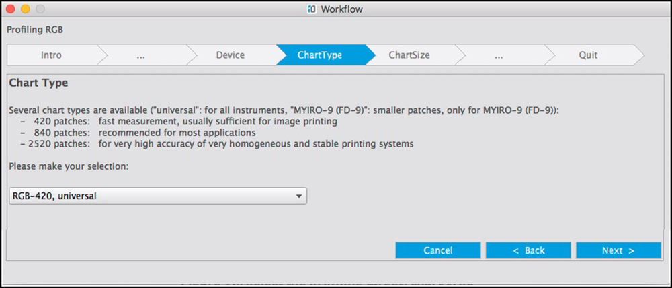This screenshot has width=672, height=288.
Task: Click the 420 patches description line
Action: tap(178, 122)
